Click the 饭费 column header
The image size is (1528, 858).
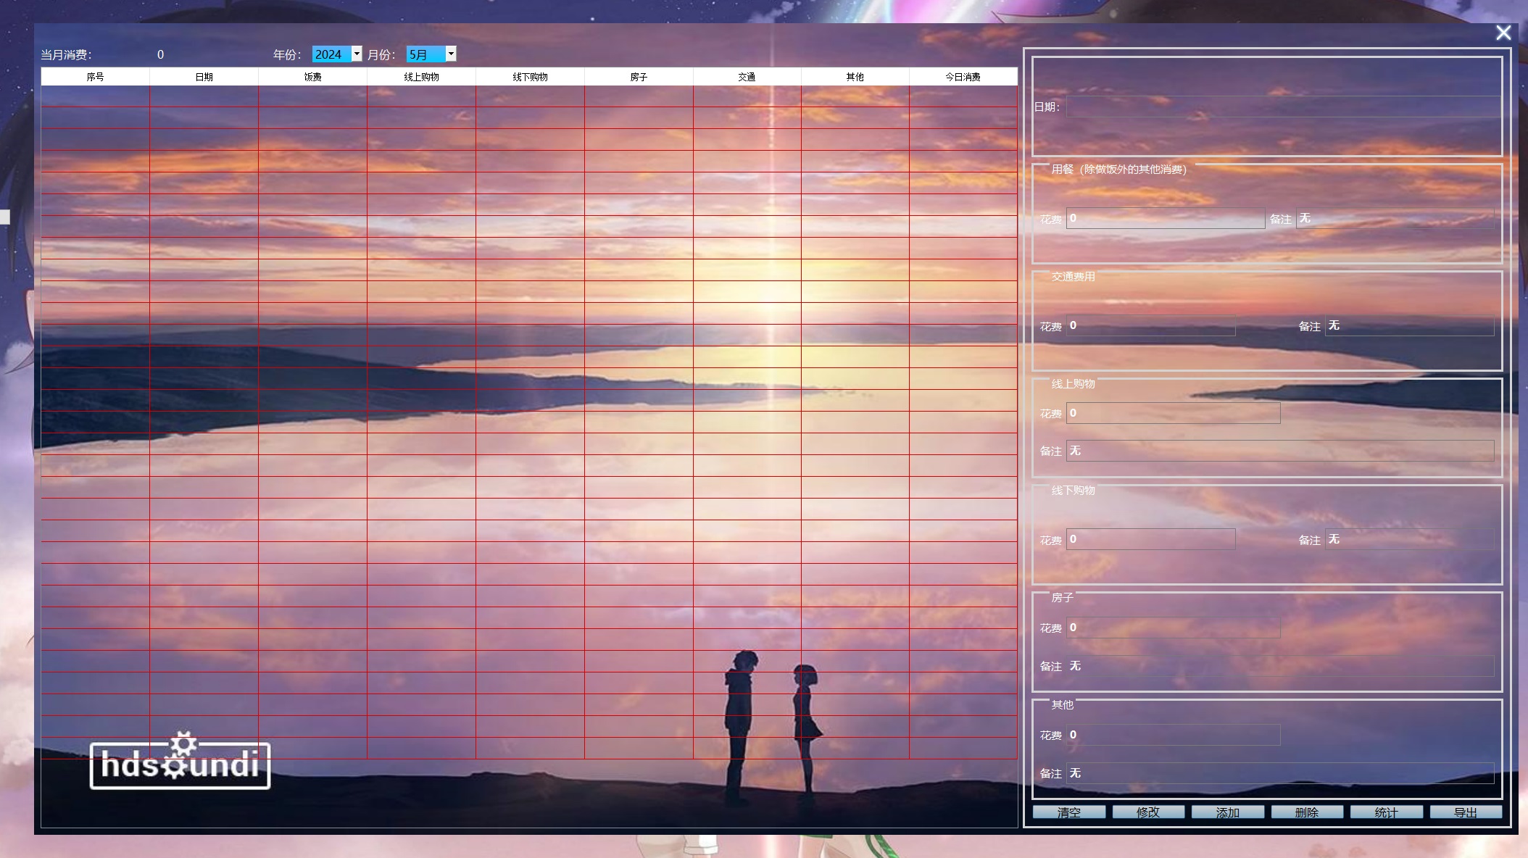[x=312, y=77]
